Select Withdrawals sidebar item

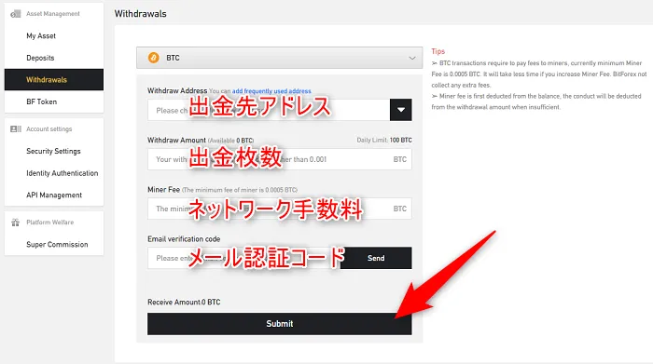pos(54,79)
